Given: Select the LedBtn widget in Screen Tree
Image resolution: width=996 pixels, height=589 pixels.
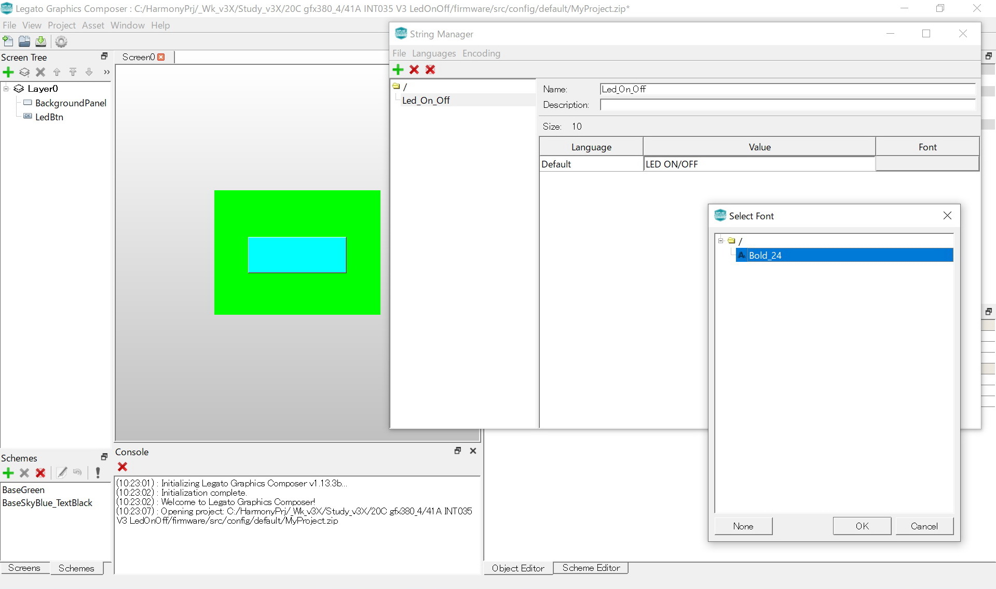Looking at the screenshot, I should (x=49, y=117).
